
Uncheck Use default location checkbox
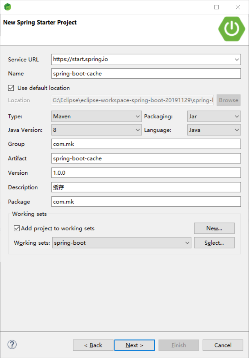click(x=11, y=88)
